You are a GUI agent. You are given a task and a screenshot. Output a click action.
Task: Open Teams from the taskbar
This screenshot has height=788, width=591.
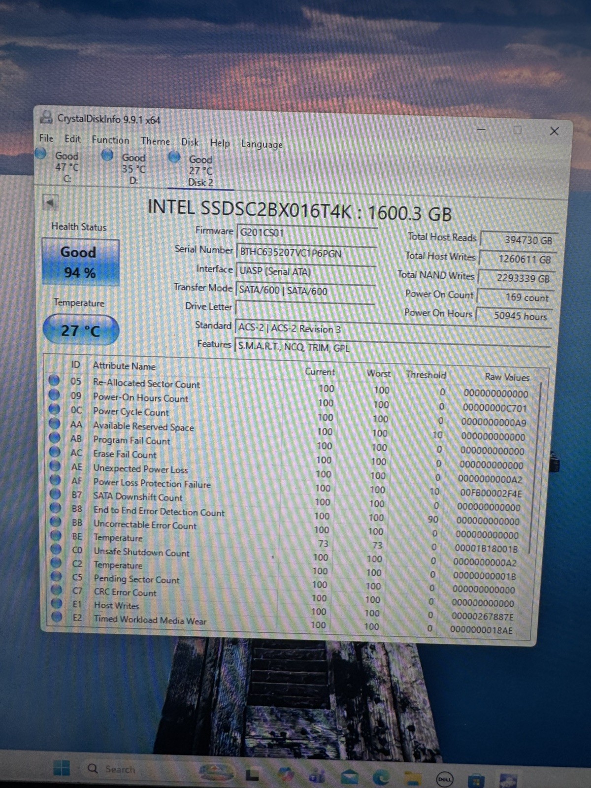(318, 776)
